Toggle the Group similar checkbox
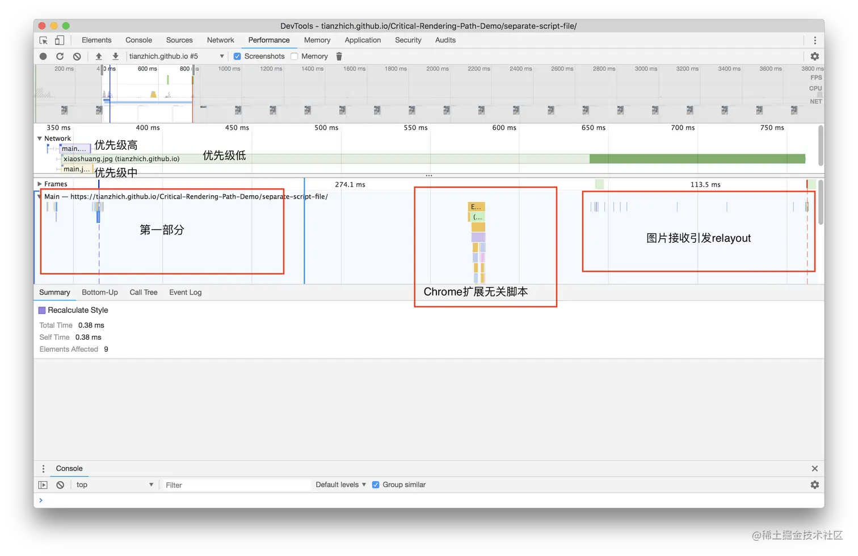 click(x=375, y=485)
